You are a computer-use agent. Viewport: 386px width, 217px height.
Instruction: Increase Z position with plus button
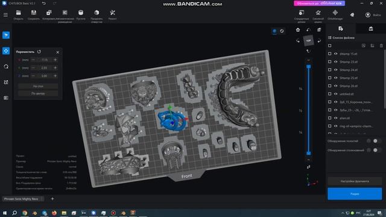(x=55, y=76)
